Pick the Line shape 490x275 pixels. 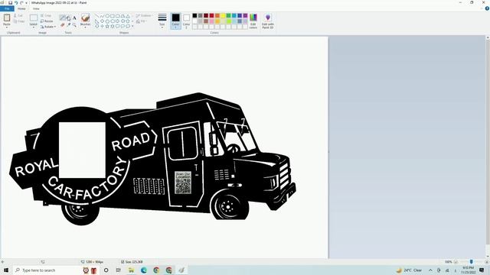click(96, 15)
